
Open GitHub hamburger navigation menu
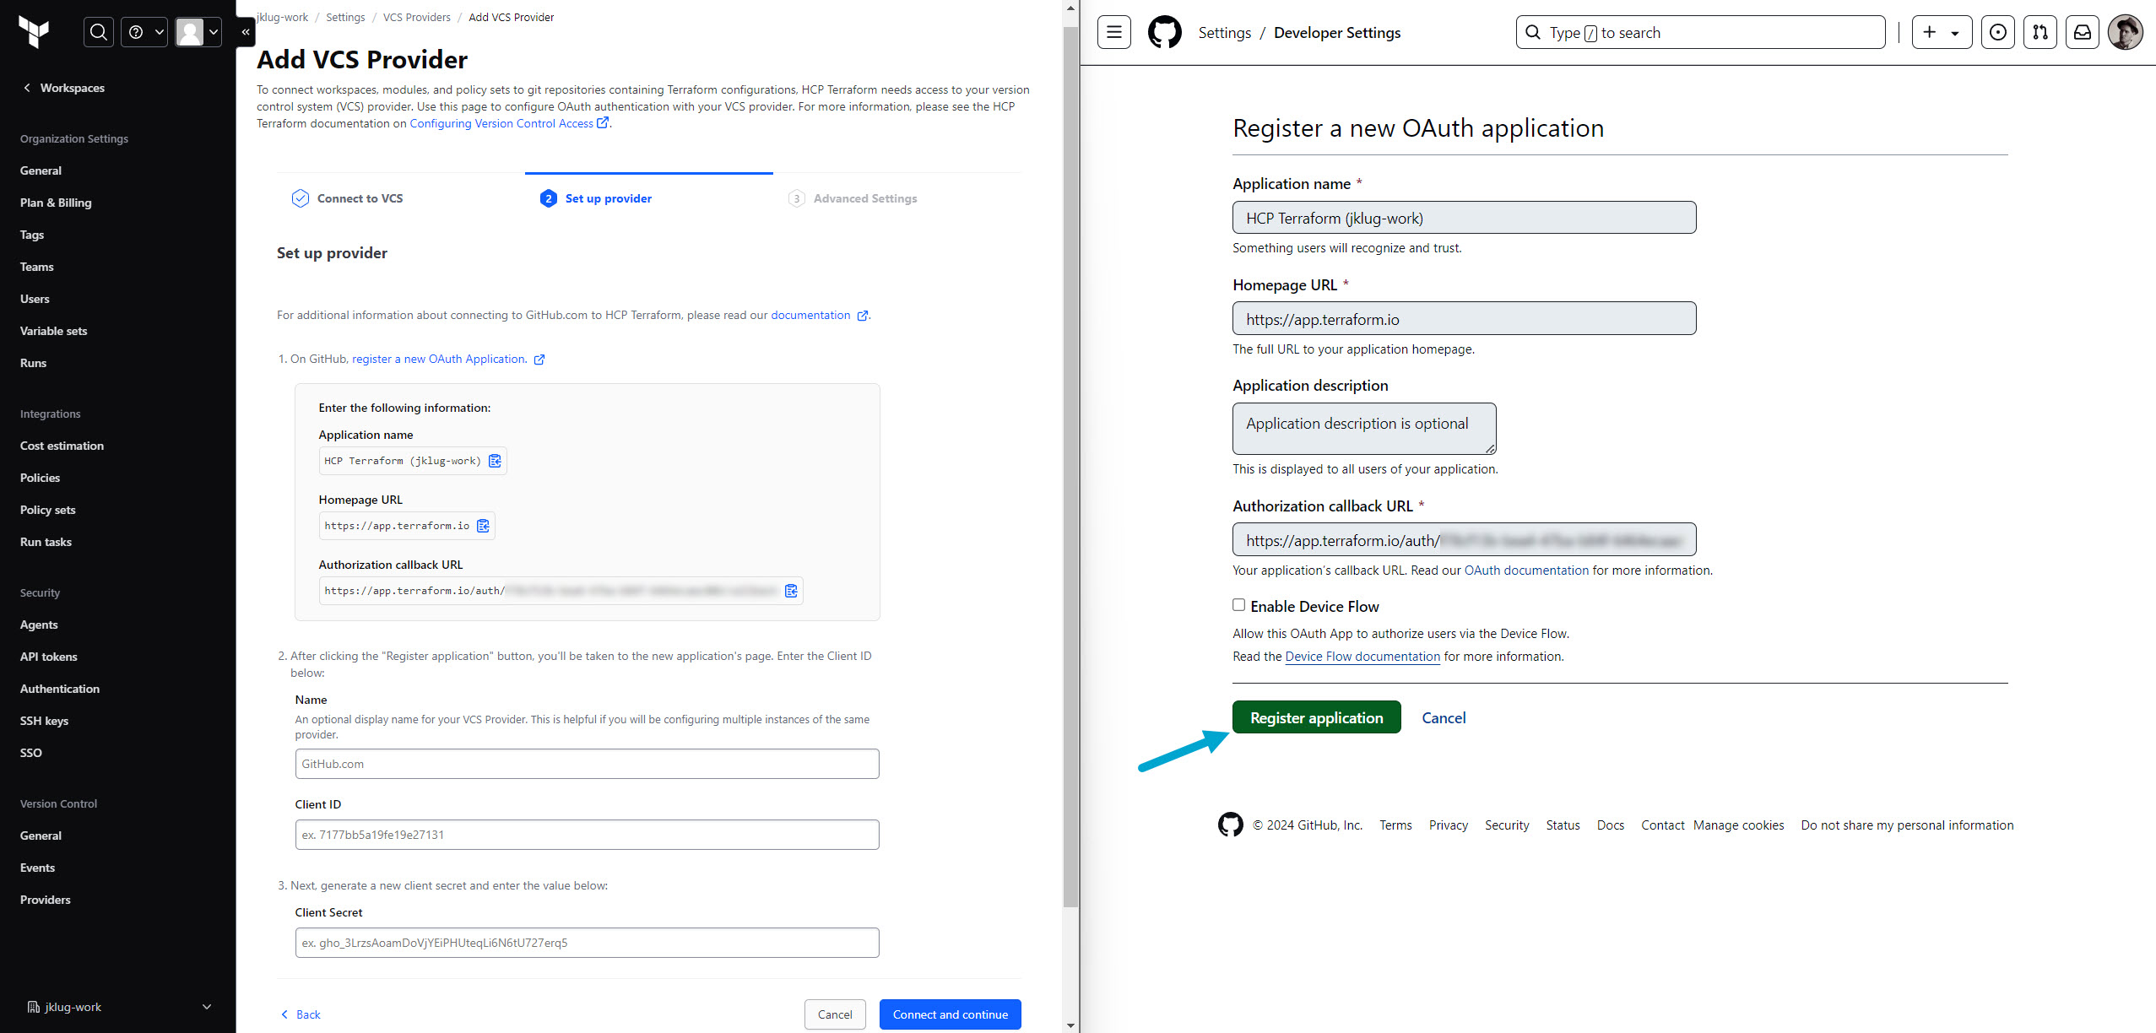[1114, 32]
